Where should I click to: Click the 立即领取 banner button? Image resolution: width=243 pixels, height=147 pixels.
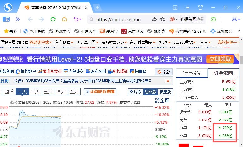click(x=220, y=59)
